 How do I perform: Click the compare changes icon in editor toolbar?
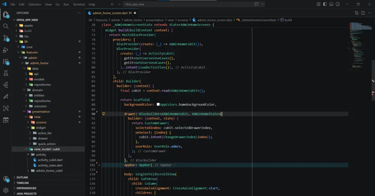(x=357, y=13)
